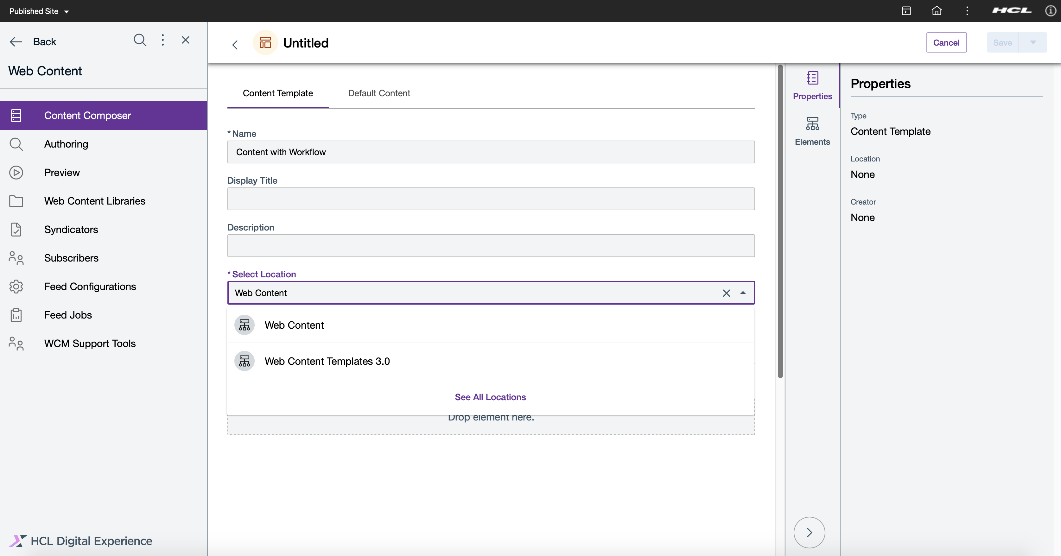Click the Description field

(491, 246)
